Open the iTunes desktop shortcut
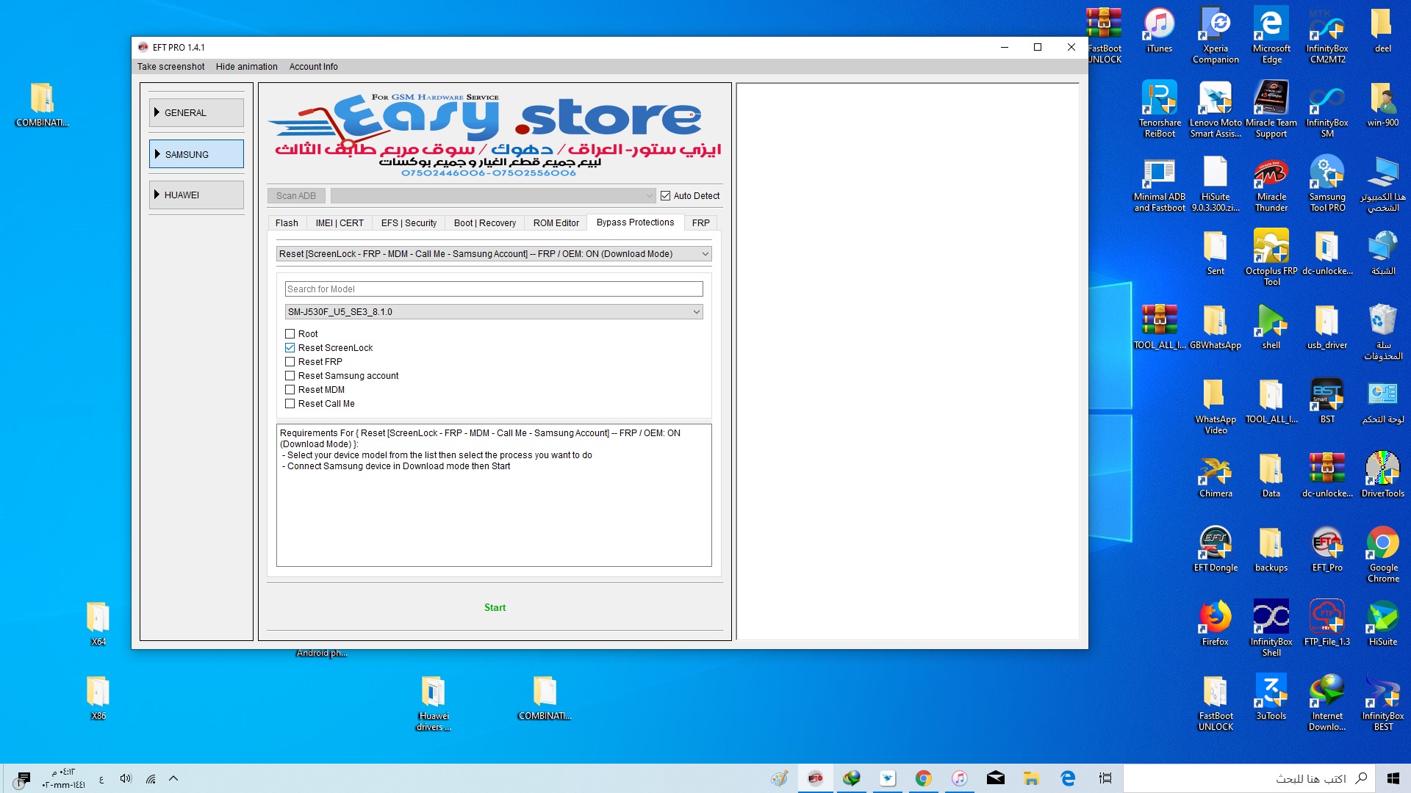 1160,31
